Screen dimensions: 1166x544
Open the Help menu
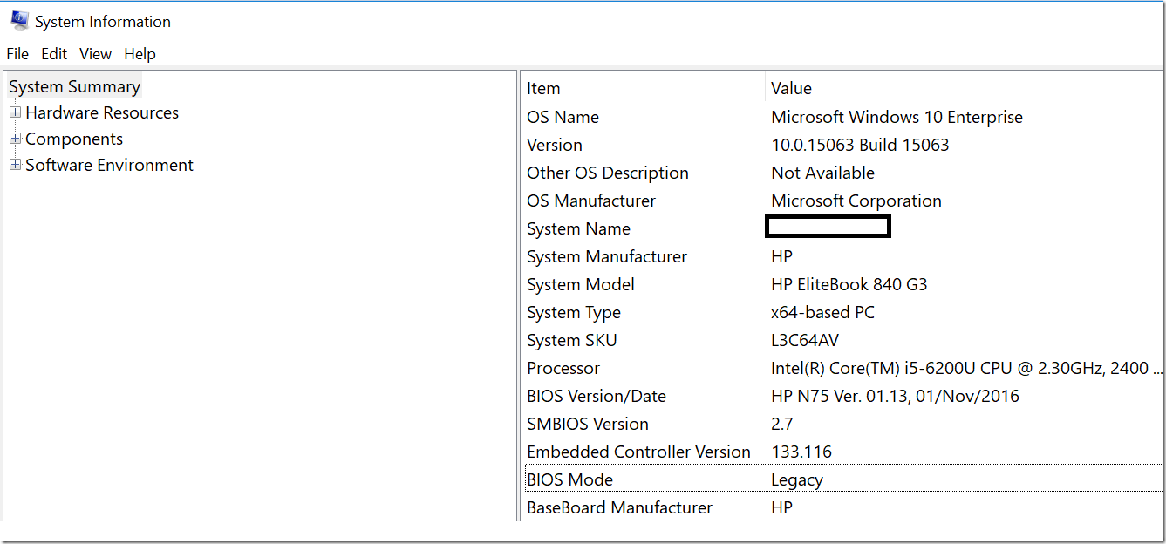pyautogui.click(x=140, y=54)
